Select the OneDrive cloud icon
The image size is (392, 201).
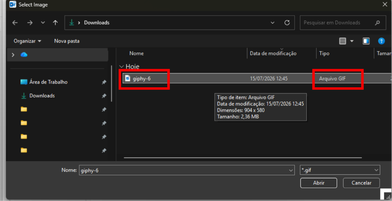pos(24,55)
